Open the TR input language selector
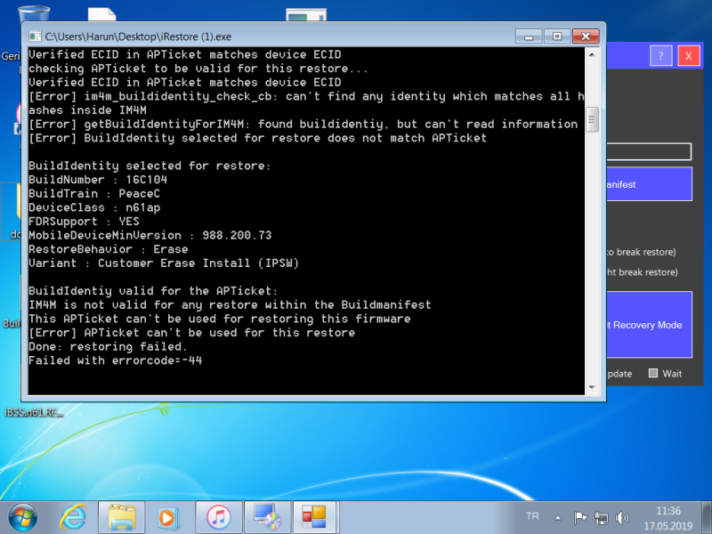Screen dimensions: 712x534 (532, 516)
